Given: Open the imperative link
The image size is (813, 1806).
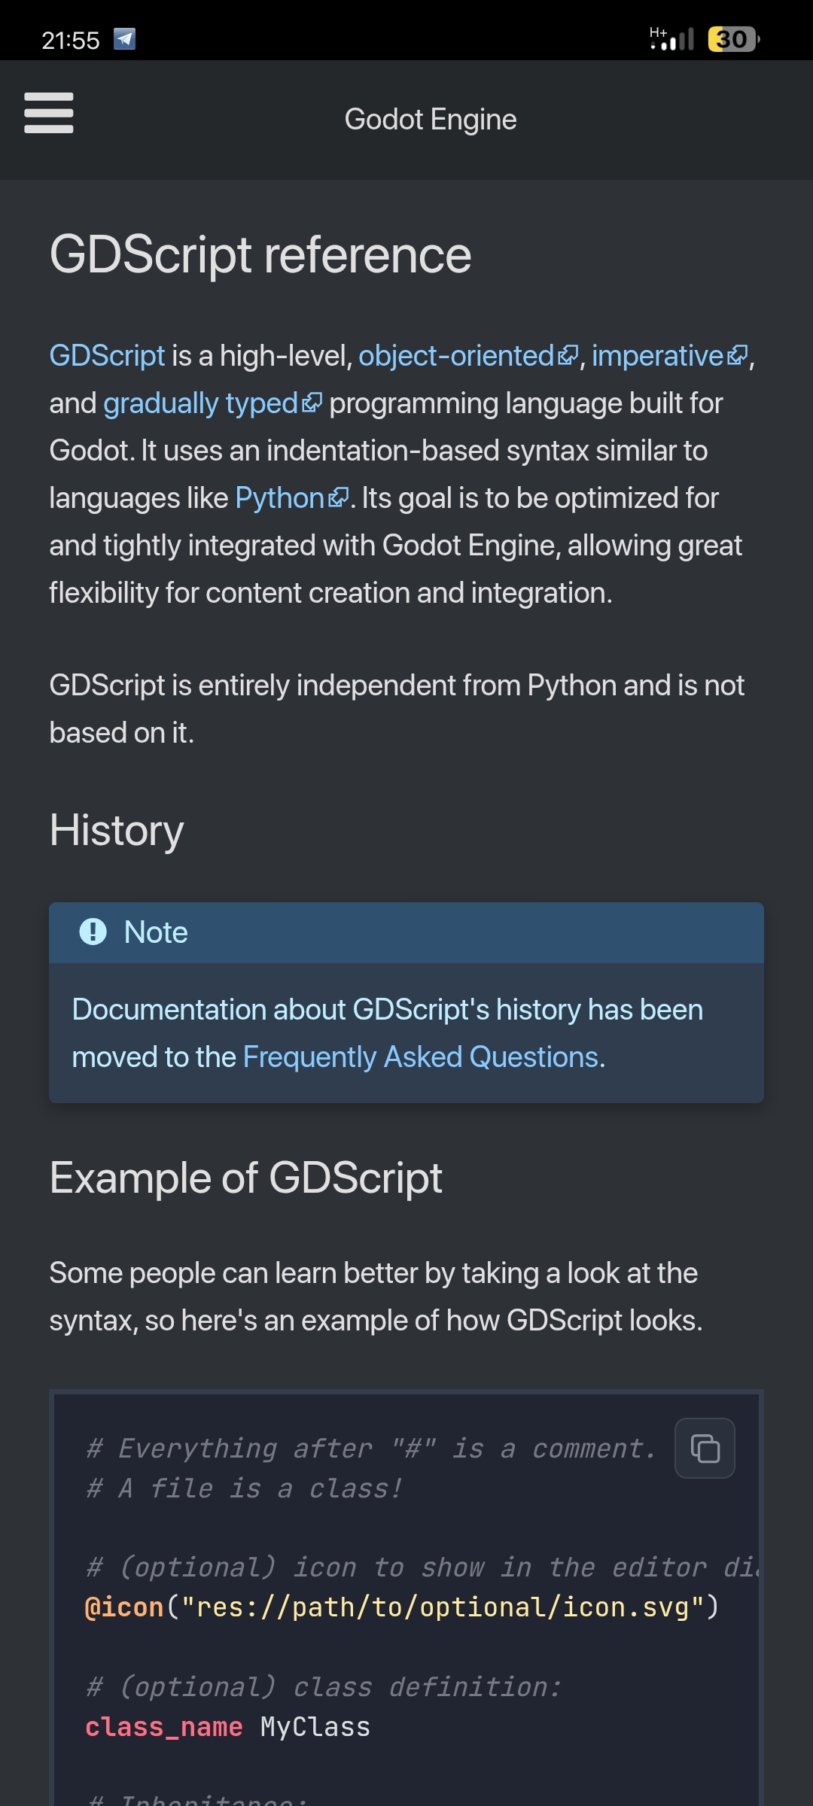Looking at the screenshot, I should [x=657, y=355].
